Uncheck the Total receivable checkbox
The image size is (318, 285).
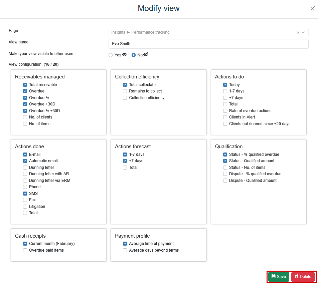pos(25,85)
